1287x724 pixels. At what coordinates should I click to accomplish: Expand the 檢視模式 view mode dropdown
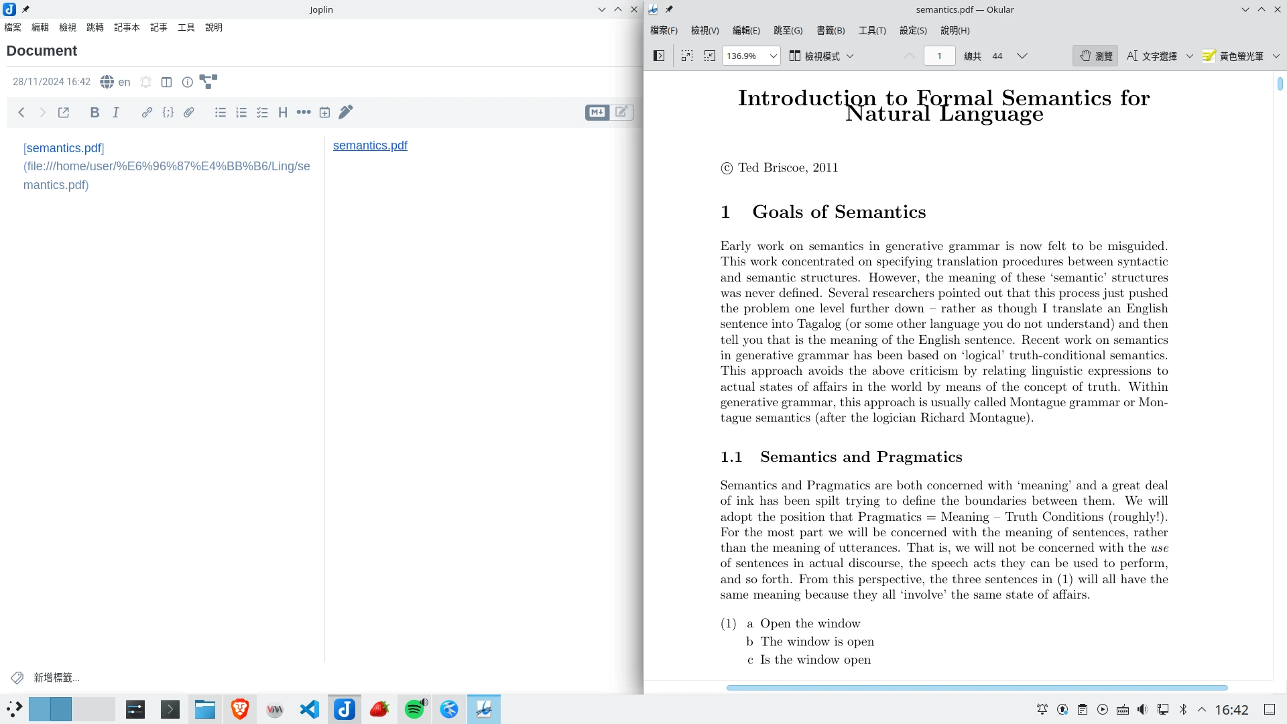tap(850, 56)
